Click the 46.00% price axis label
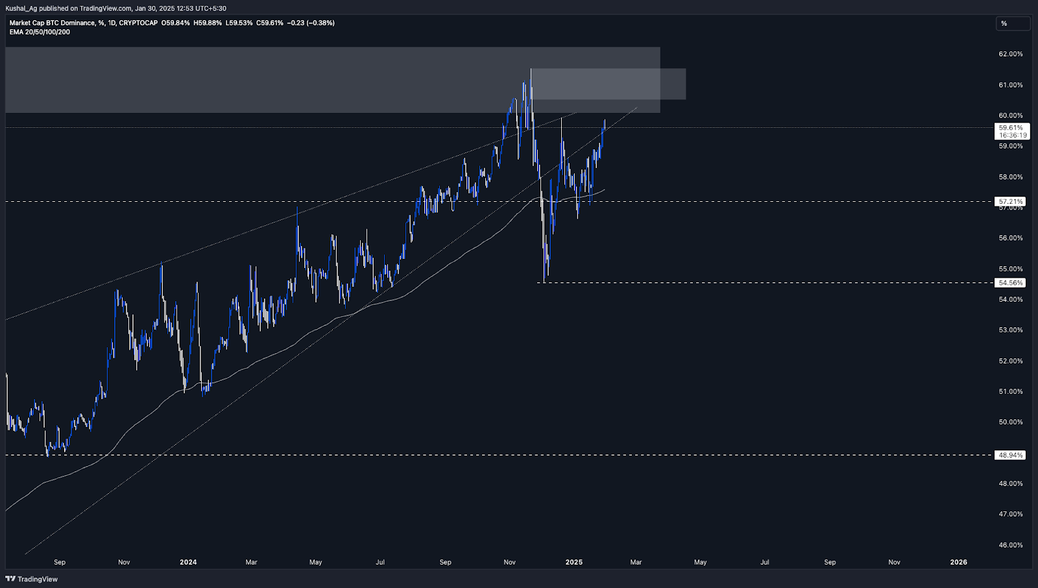This screenshot has height=588, width=1038. 1011,545
